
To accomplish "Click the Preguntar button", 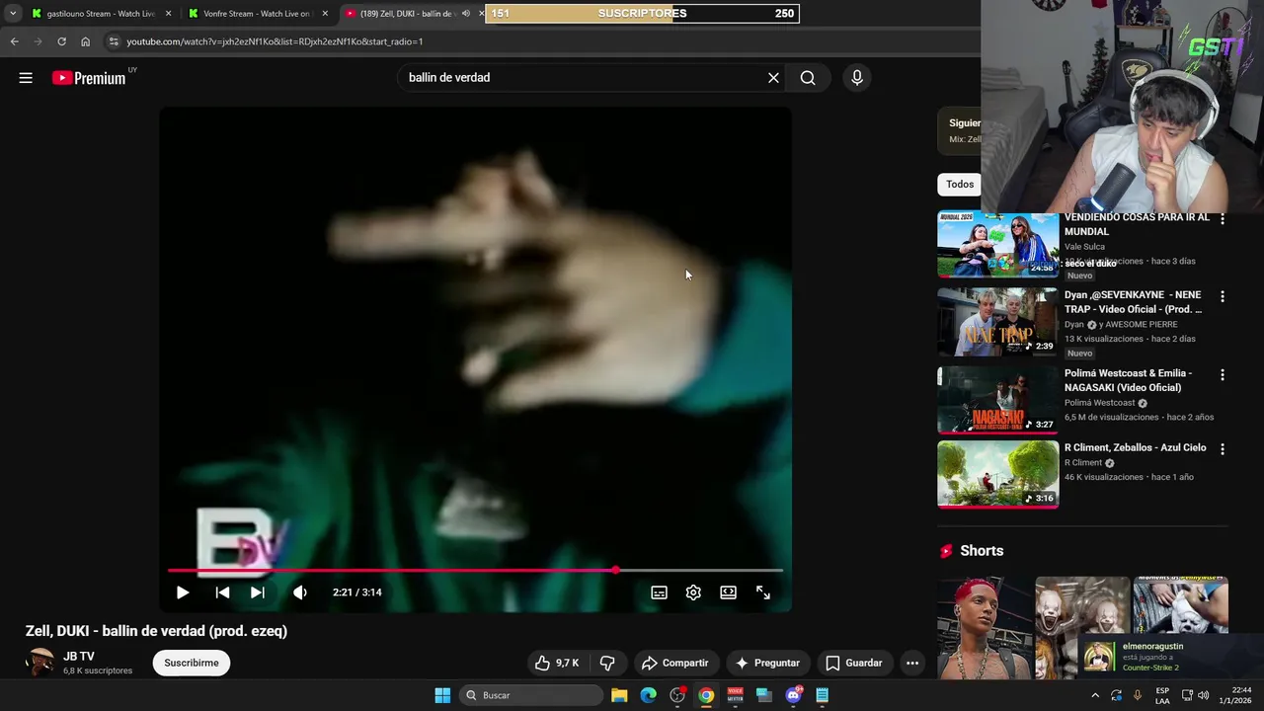I will [767, 663].
